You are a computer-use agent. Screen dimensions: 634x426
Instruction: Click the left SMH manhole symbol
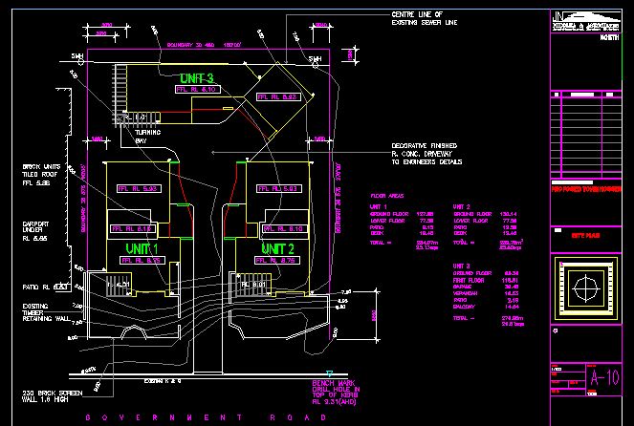click(x=75, y=57)
